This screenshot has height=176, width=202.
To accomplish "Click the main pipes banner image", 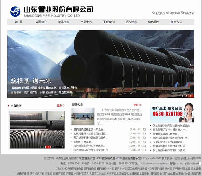I will click(x=101, y=64).
